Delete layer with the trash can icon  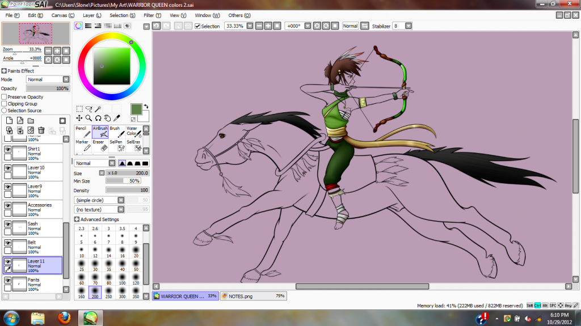tap(41, 130)
